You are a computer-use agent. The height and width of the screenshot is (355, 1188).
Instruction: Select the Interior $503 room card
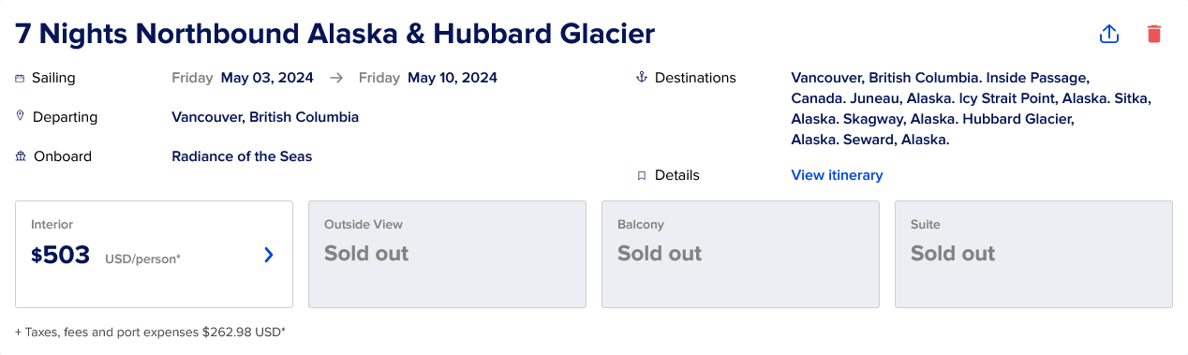pyautogui.click(x=154, y=255)
